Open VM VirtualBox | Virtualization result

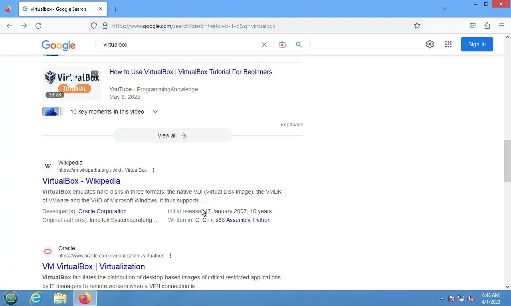click(93, 267)
